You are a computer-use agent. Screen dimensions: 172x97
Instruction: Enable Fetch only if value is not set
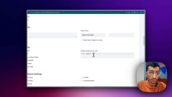(81, 40)
